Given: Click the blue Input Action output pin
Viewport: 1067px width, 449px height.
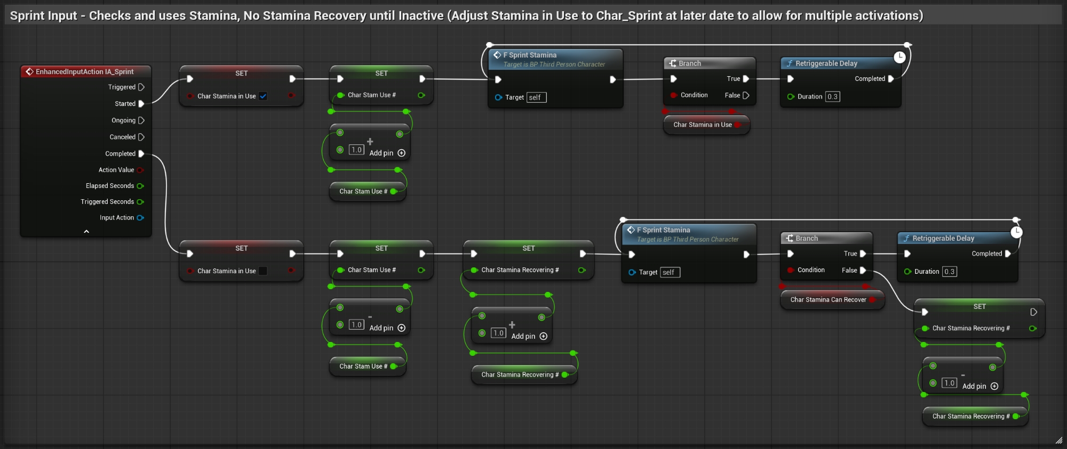Looking at the screenshot, I should [140, 218].
